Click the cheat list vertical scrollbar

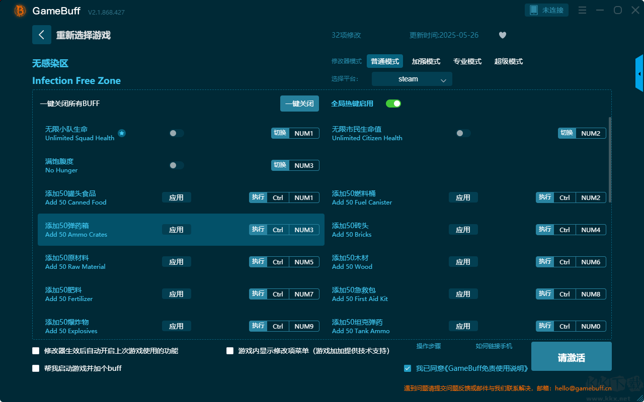coord(610,160)
